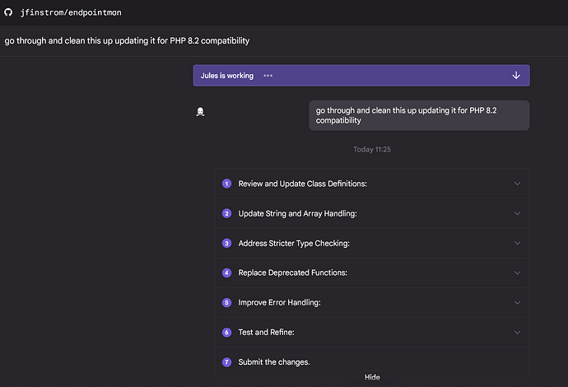Viewport: 568px width, 387px height.
Task: Select the chat message about PHP 8.2 compatibility
Action: [419, 115]
